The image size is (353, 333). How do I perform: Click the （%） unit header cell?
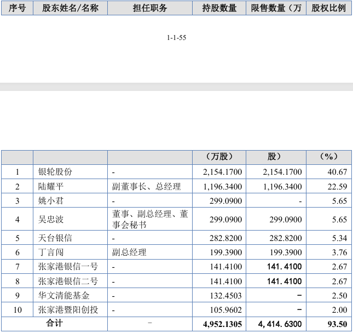click(329, 157)
